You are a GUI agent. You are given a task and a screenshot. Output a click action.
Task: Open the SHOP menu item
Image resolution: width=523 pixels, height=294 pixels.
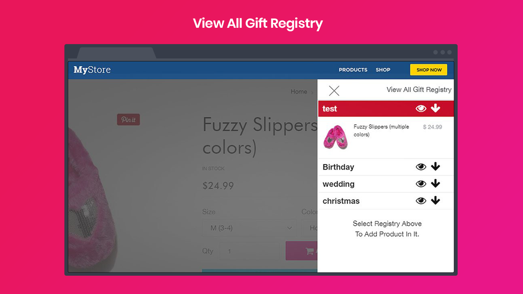[x=383, y=70]
